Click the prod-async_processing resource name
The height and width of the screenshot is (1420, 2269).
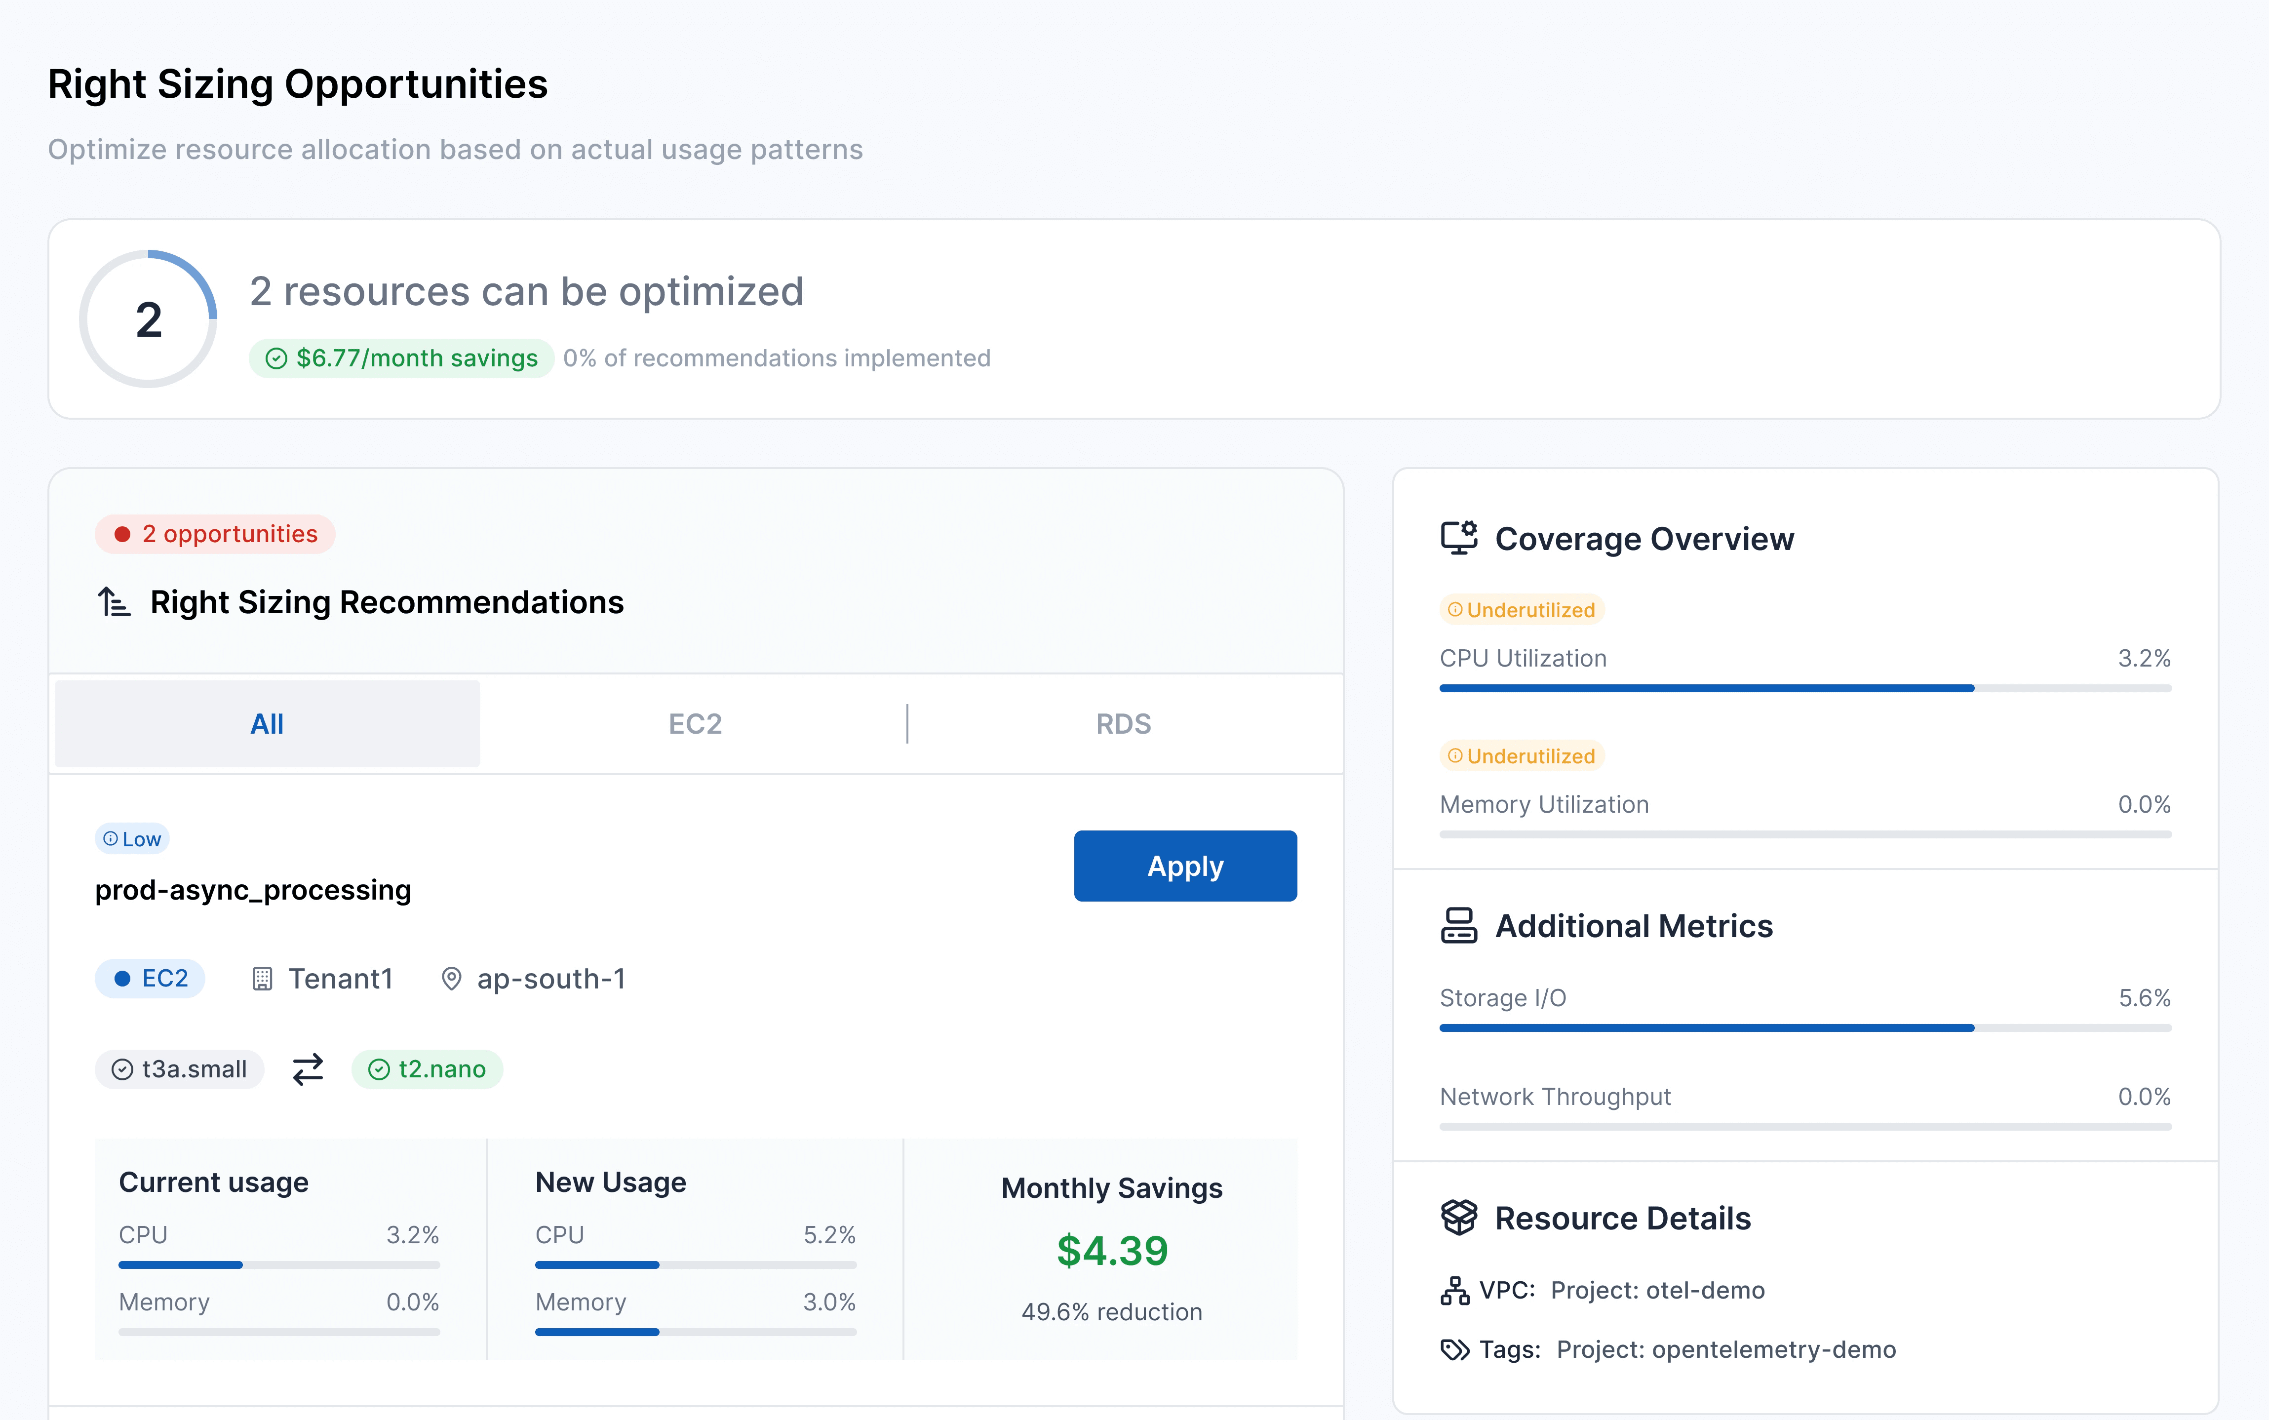(x=253, y=889)
